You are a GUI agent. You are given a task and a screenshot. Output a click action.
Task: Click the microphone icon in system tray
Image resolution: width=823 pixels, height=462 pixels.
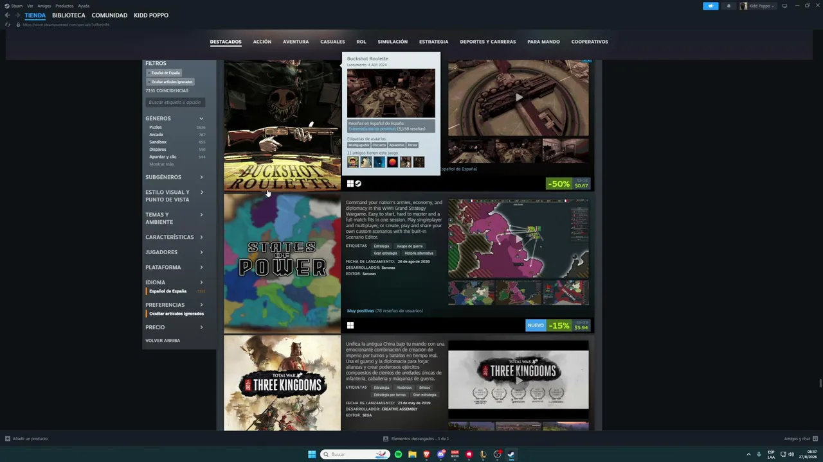pyautogui.click(x=759, y=454)
